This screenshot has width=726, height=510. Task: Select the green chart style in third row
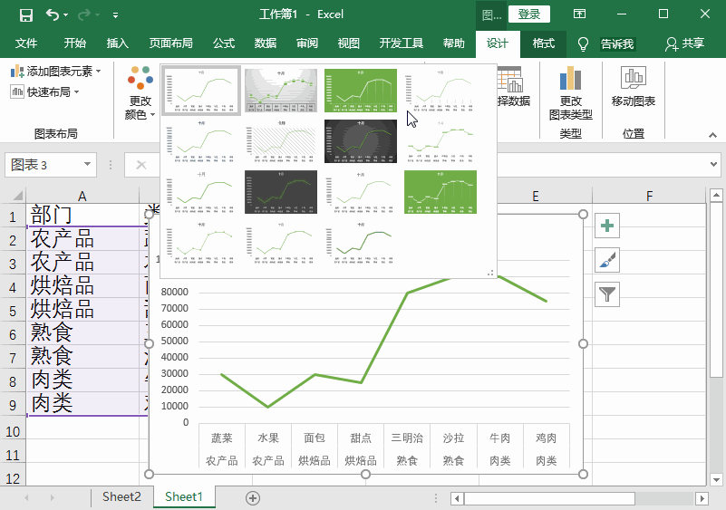coord(440,192)
